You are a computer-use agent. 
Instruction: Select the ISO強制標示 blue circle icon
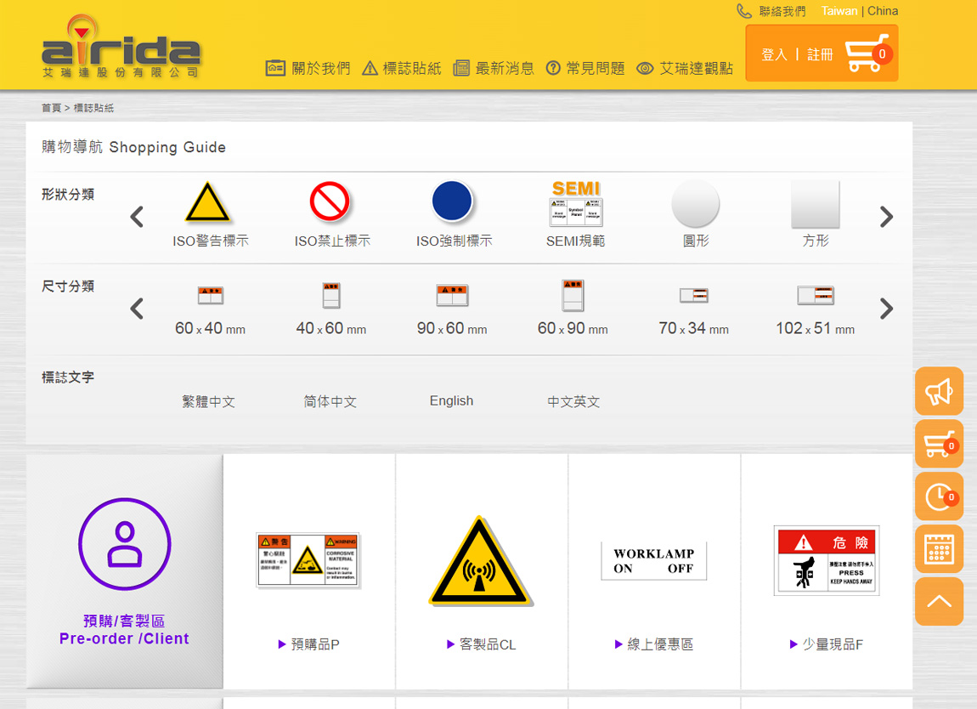(452, 204)
